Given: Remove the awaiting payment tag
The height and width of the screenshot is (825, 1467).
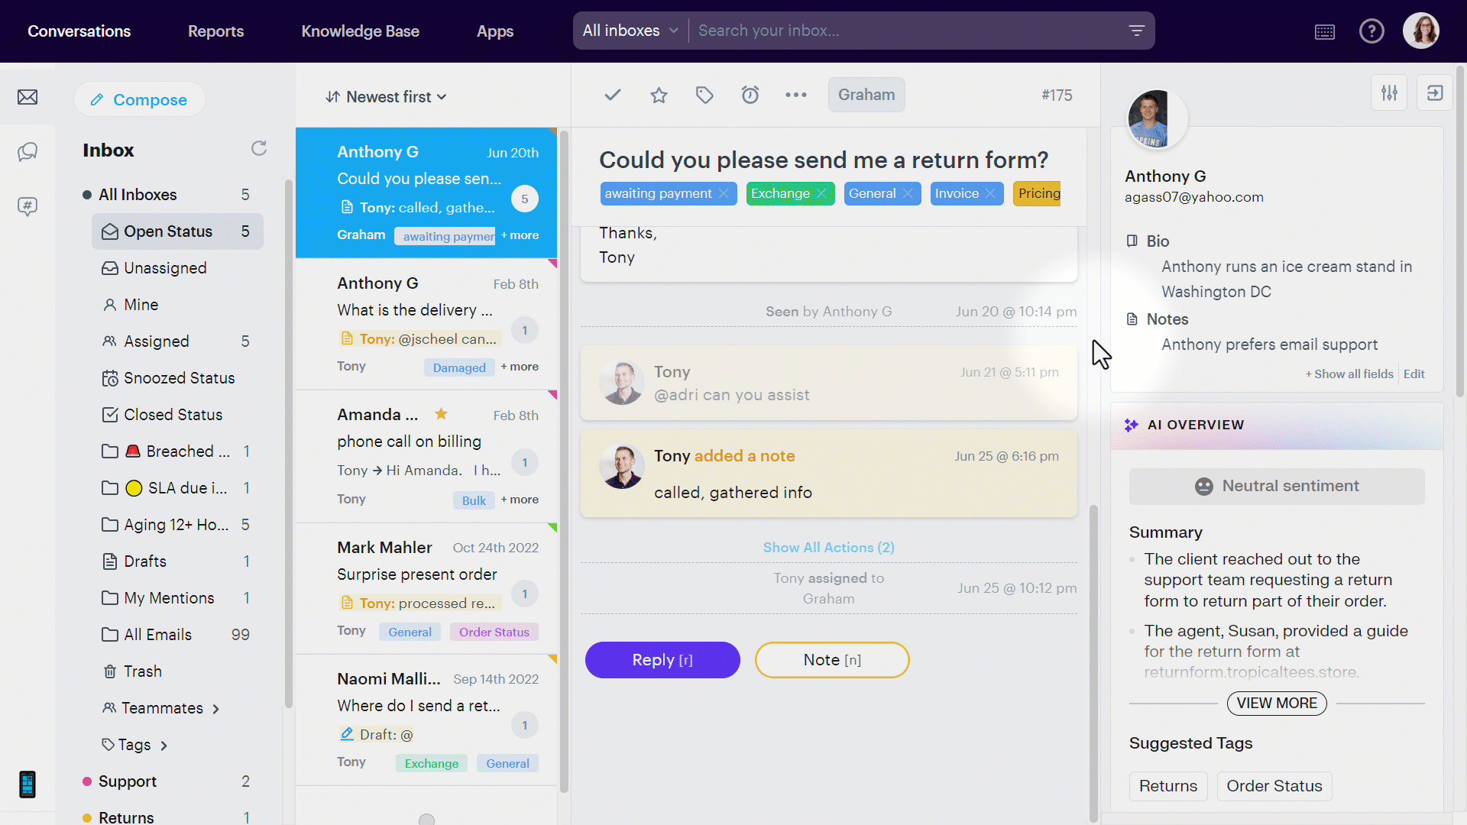Looking at the screenshot, I should [x=724, y=194].
